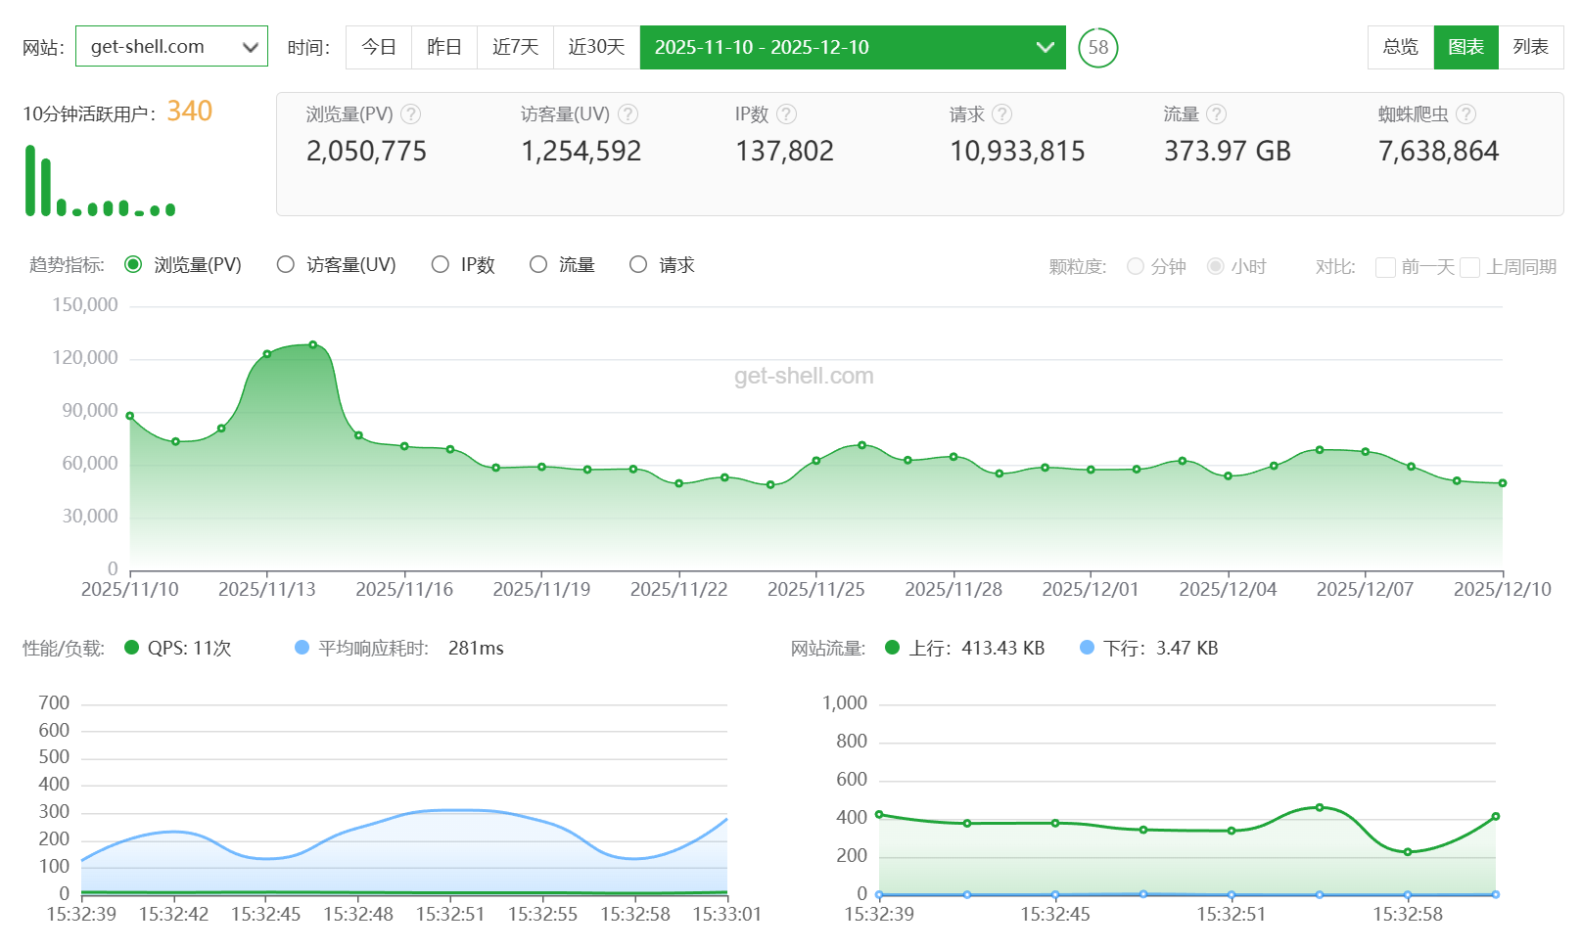This screenshot has height=949, width=1581.
Task: Select the 访客量(UV) trend radio button
Action: (286, 264)
